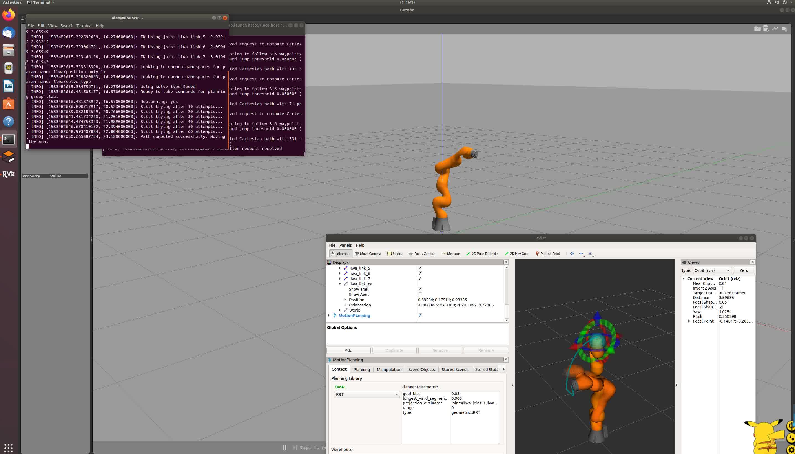
Task: Click the Displays panel vertical scrollbar
Action: pos(506,287)
